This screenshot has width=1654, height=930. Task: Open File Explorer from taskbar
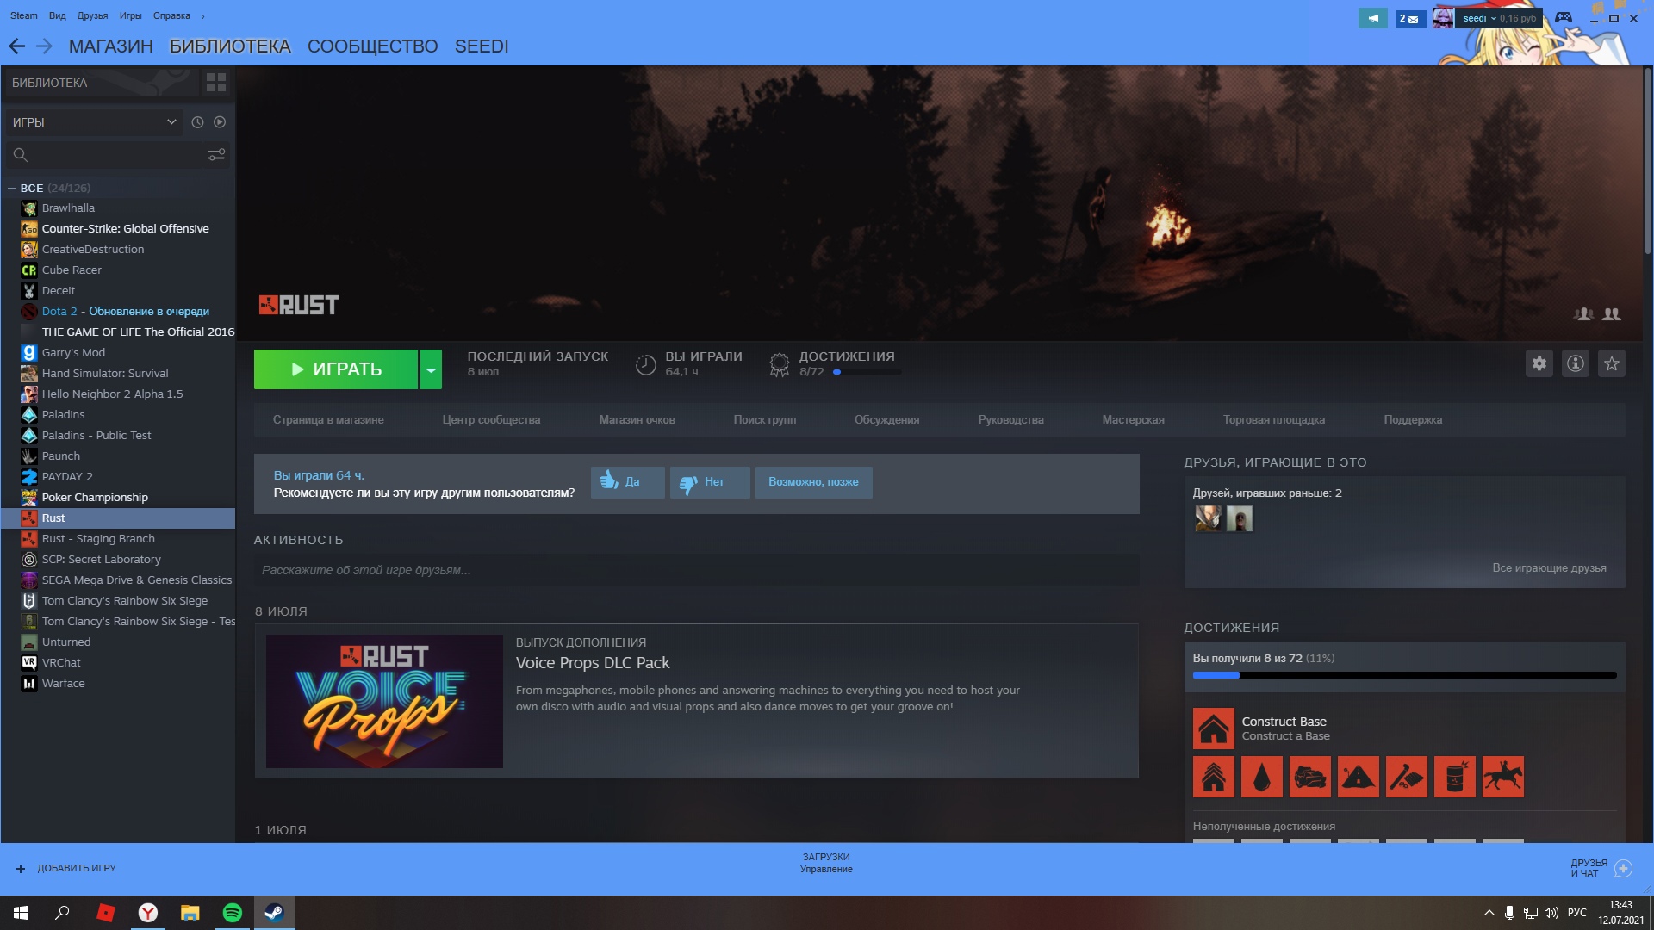(x=190, y=913)
